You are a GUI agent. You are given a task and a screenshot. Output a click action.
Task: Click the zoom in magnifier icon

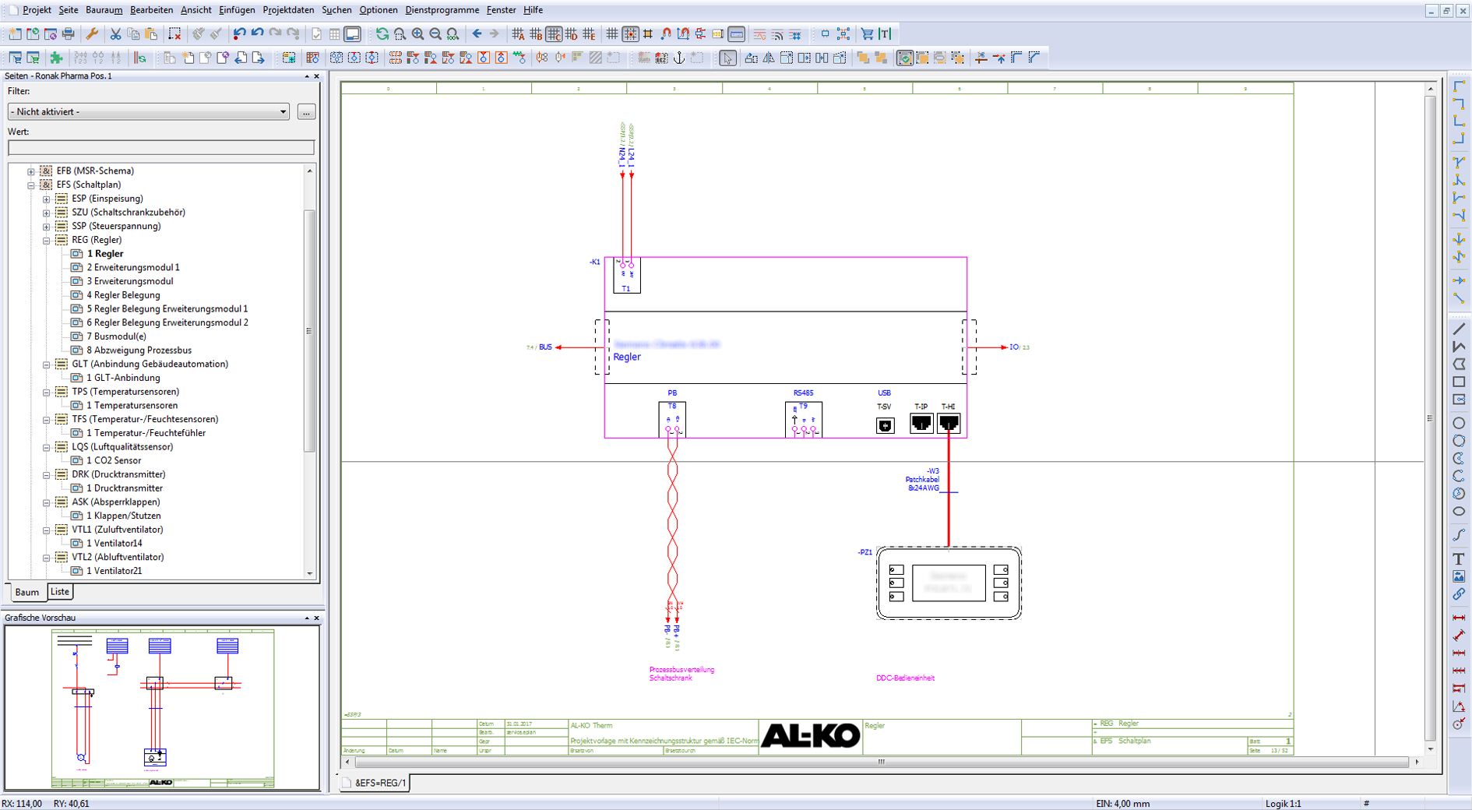[417, 34]
